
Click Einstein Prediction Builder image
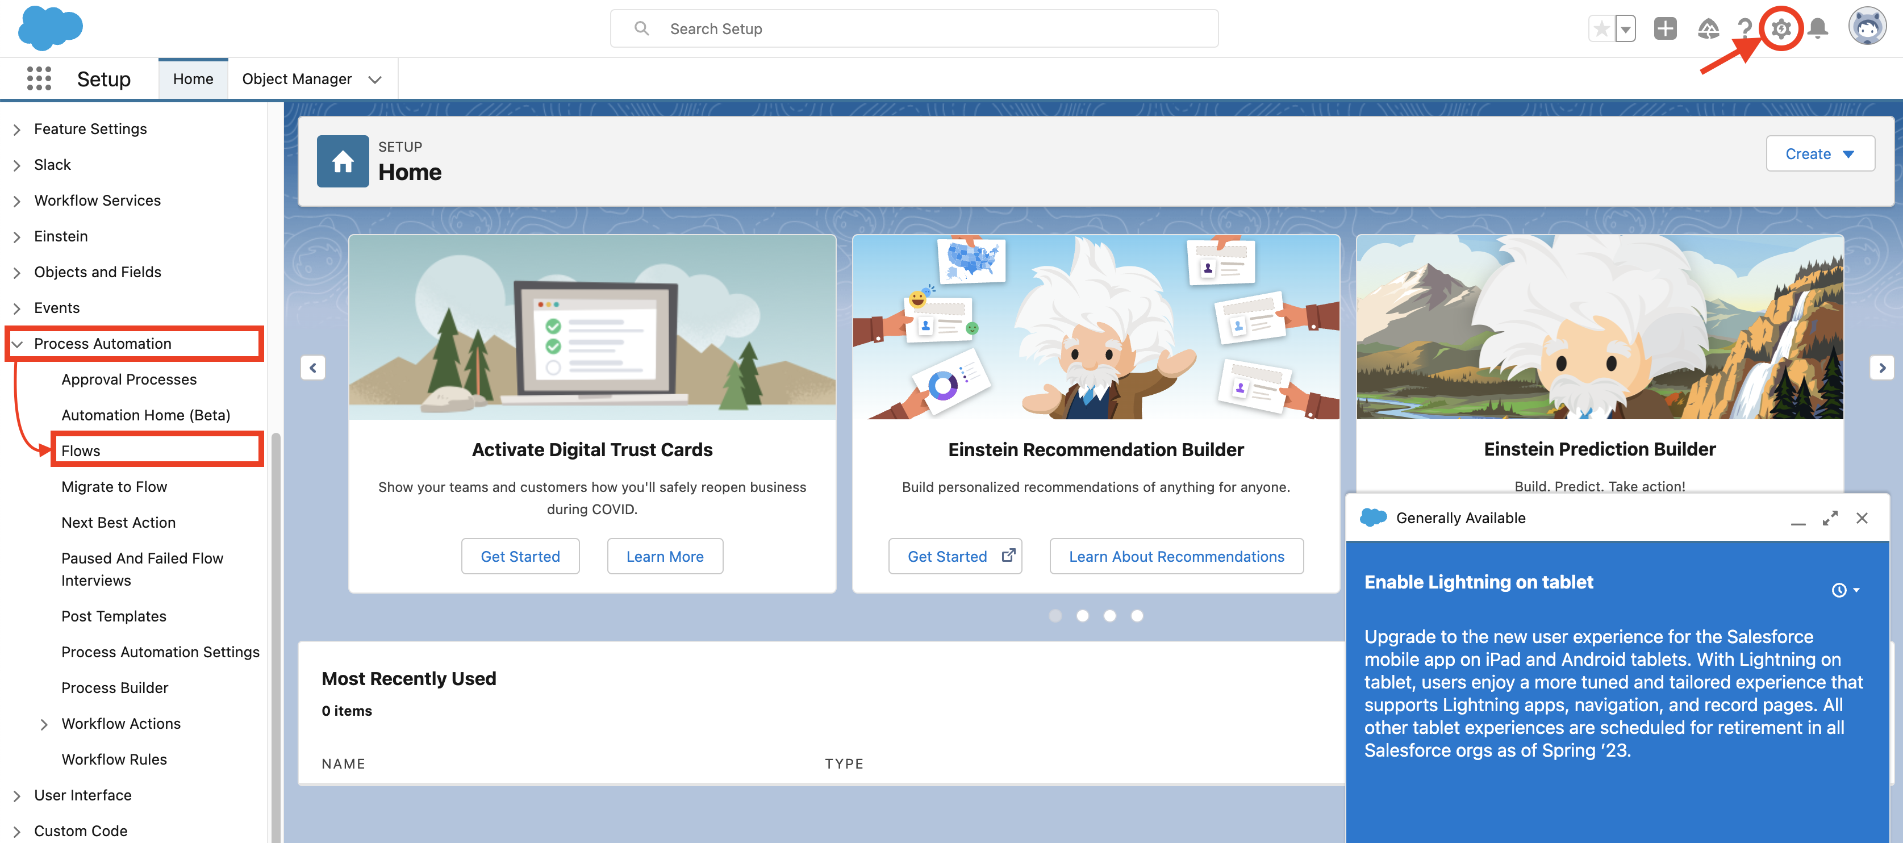tap(1600, 327)
